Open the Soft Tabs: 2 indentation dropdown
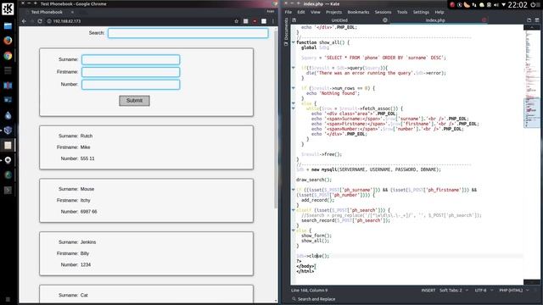 [x=454, y=290]
